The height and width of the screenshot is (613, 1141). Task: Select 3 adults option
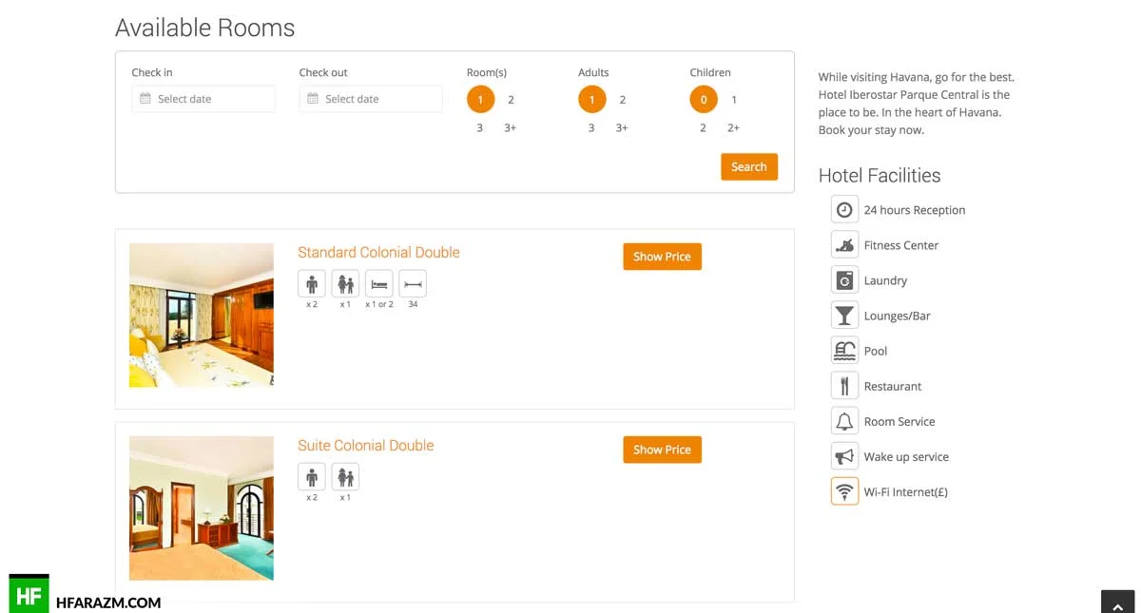tap(591, 127)
